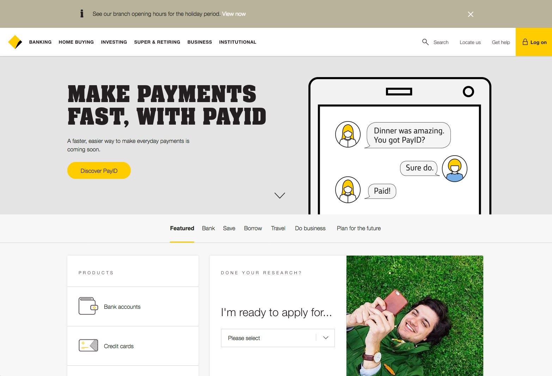552x376 pixels.
Task: Select Plan for the future tab
Action: click(x=359, y=228)
